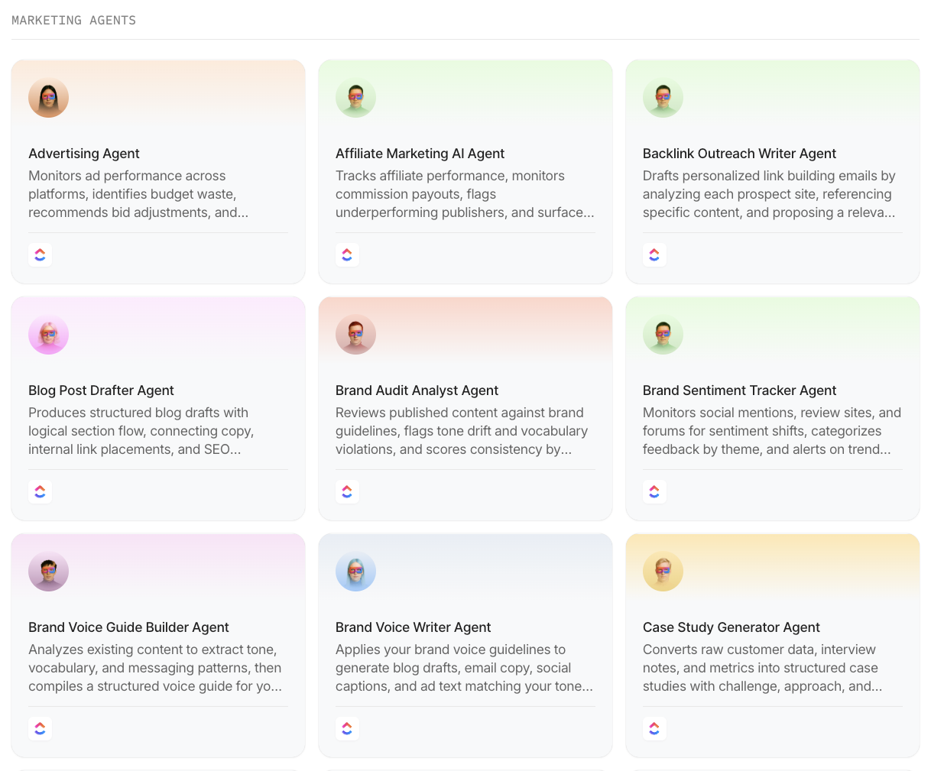The height and width of the screenshot is (771, 931).
Task: Click the Advertising Agent avatar image
Action: click(x=48, y=97)
